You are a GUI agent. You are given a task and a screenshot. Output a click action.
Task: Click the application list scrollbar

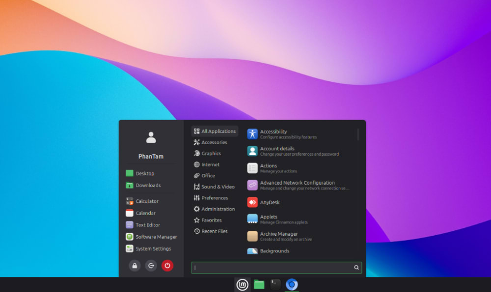pyautogui.click(x=358, y=135)
